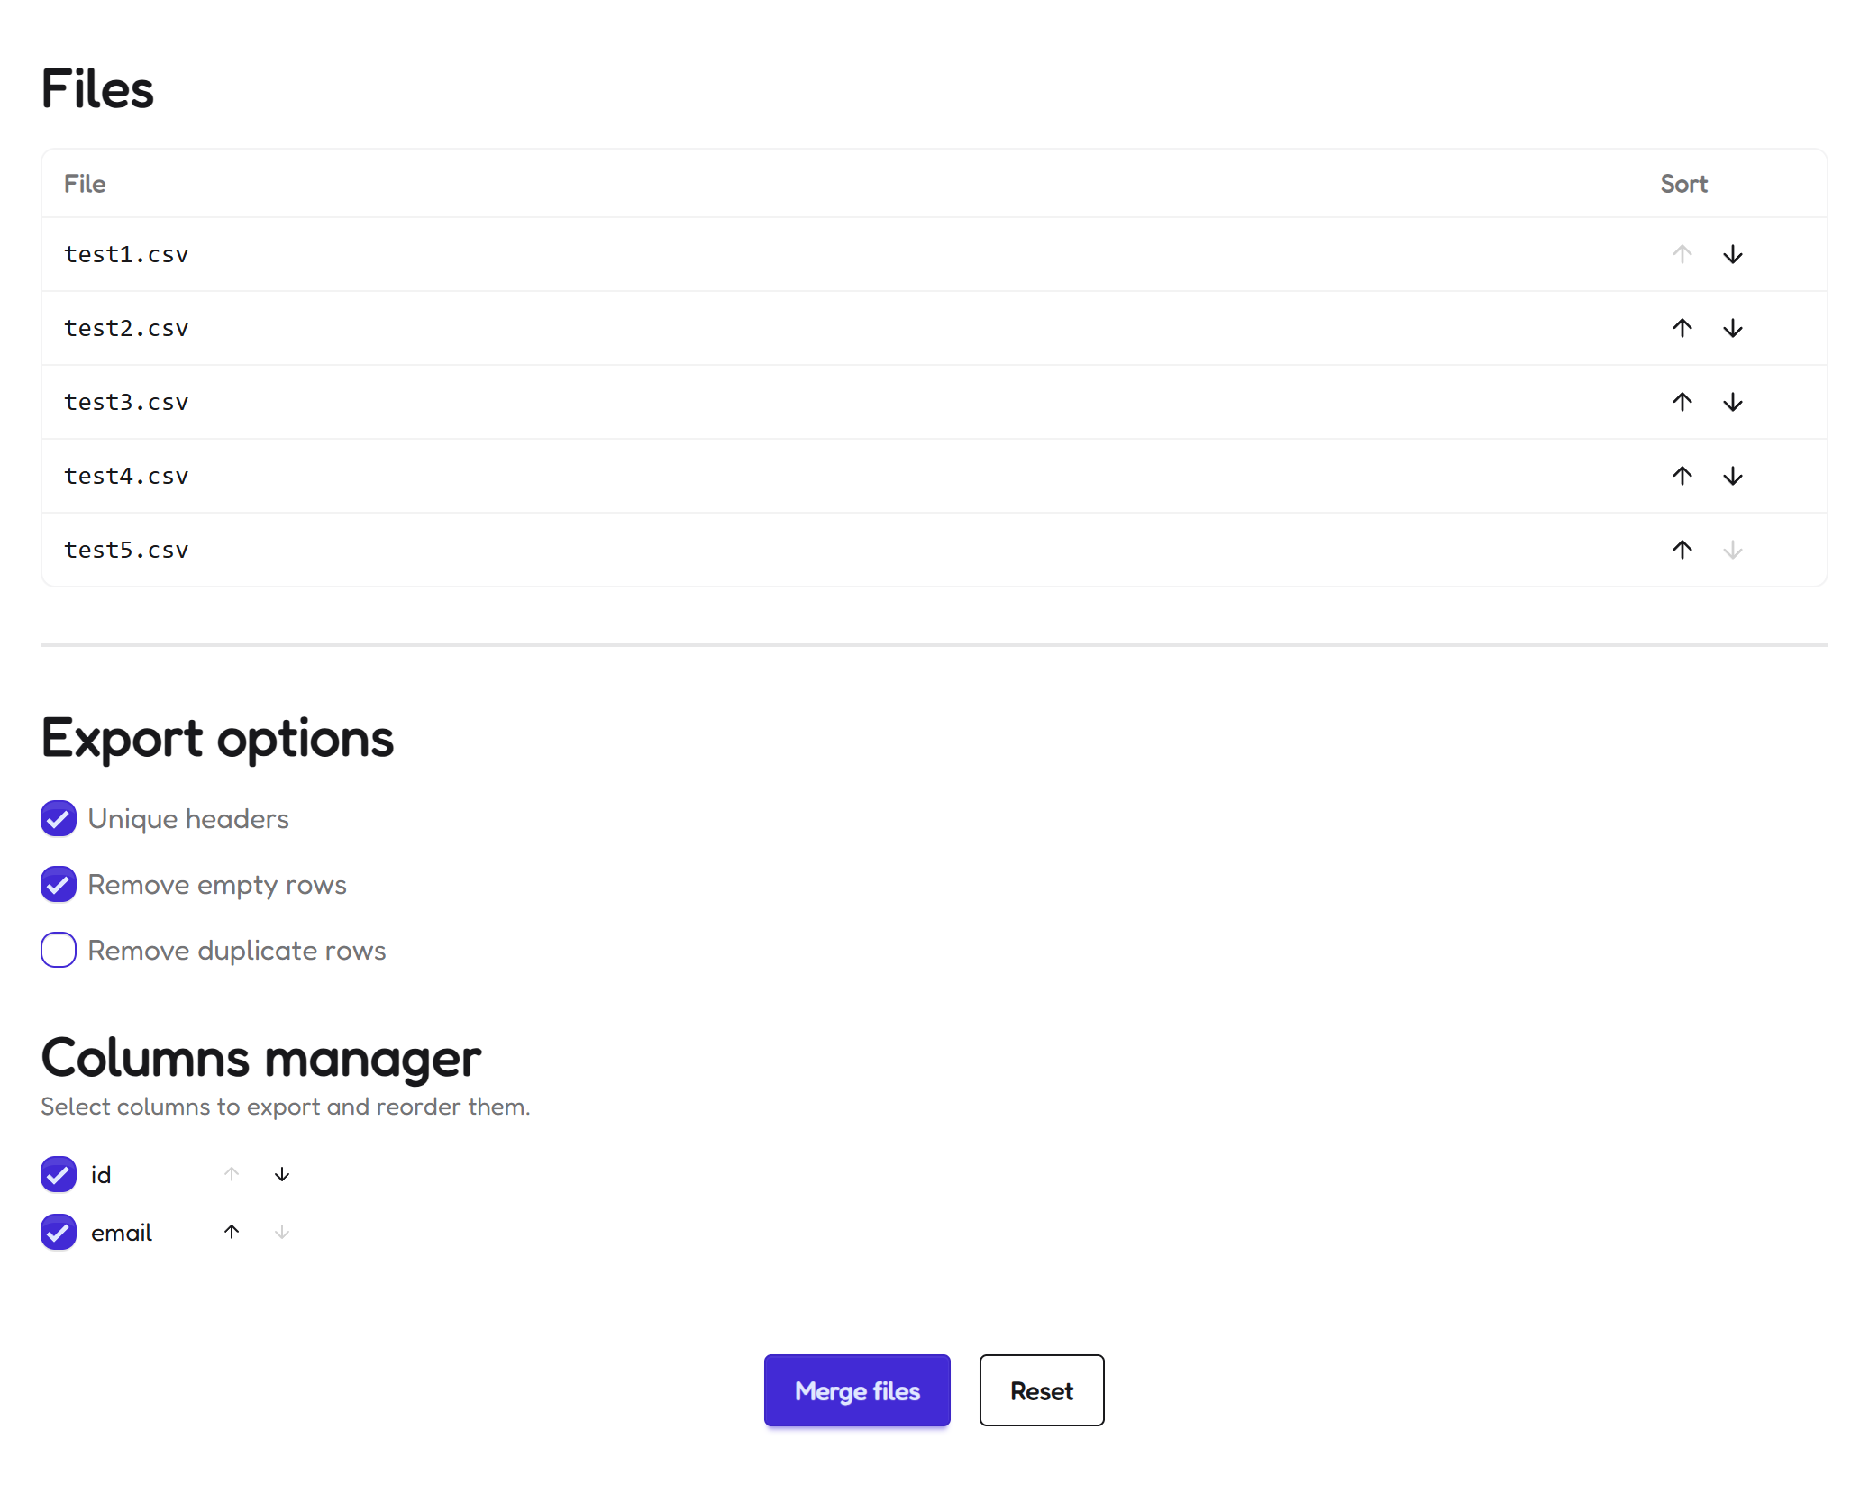The width and height of the screenshot is (1869, 1512).
Task: Move test4.csv down in the list
Action: point(1733,476)
